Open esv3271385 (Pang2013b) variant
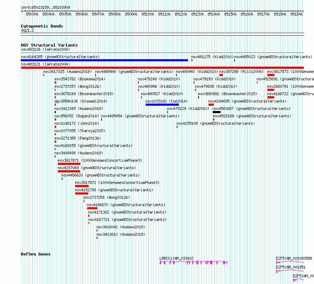This screenshot has height=284, width=314. click(78, 138)
